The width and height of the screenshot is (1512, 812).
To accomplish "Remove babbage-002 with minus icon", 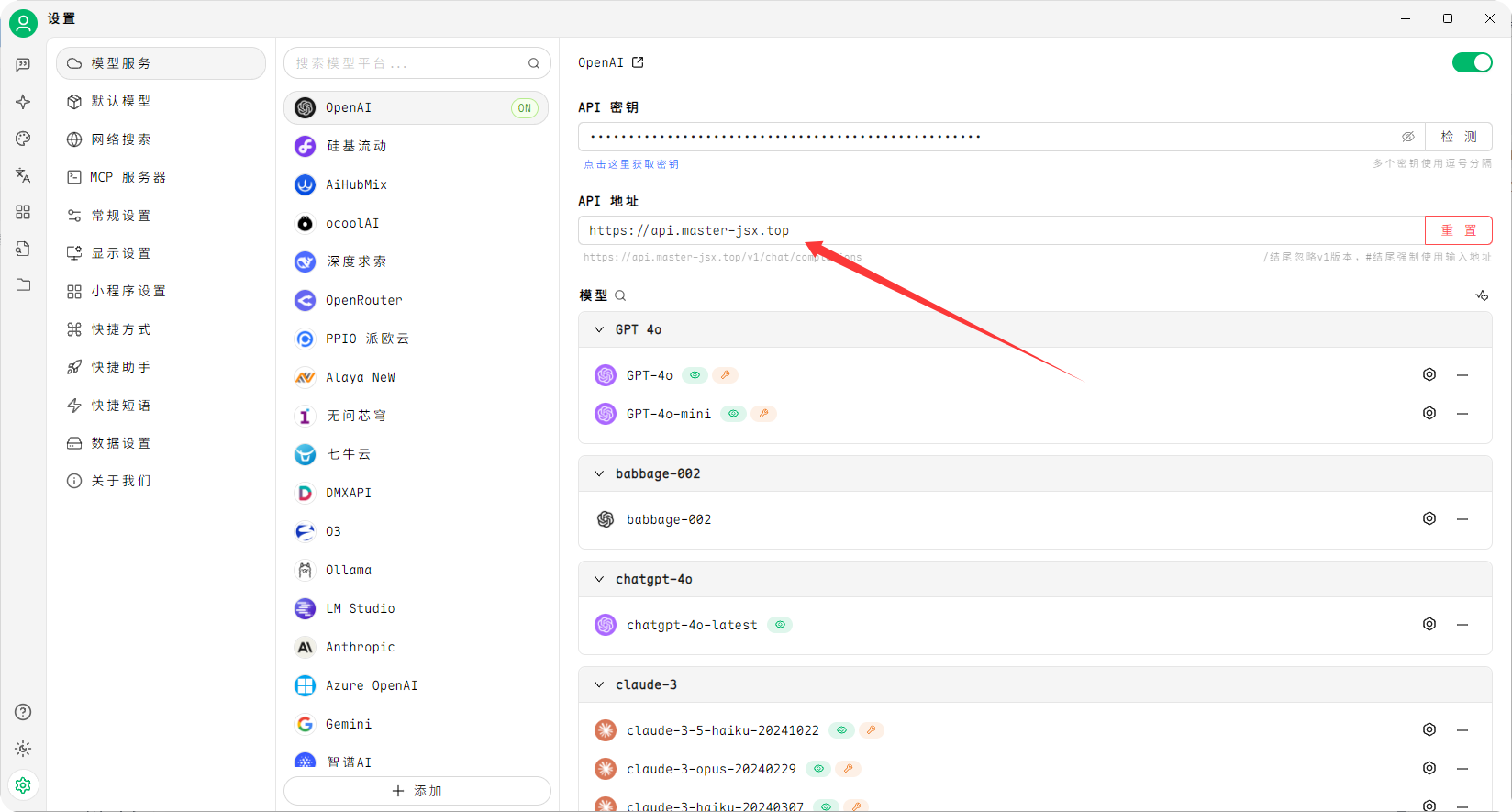I will tap(1462, 518).
